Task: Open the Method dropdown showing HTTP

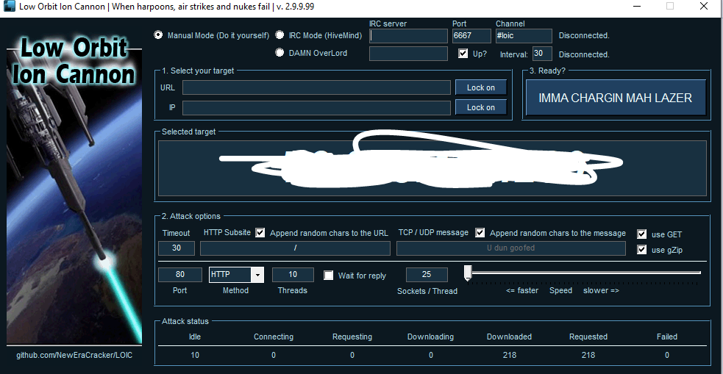Action: coord(237,275)
